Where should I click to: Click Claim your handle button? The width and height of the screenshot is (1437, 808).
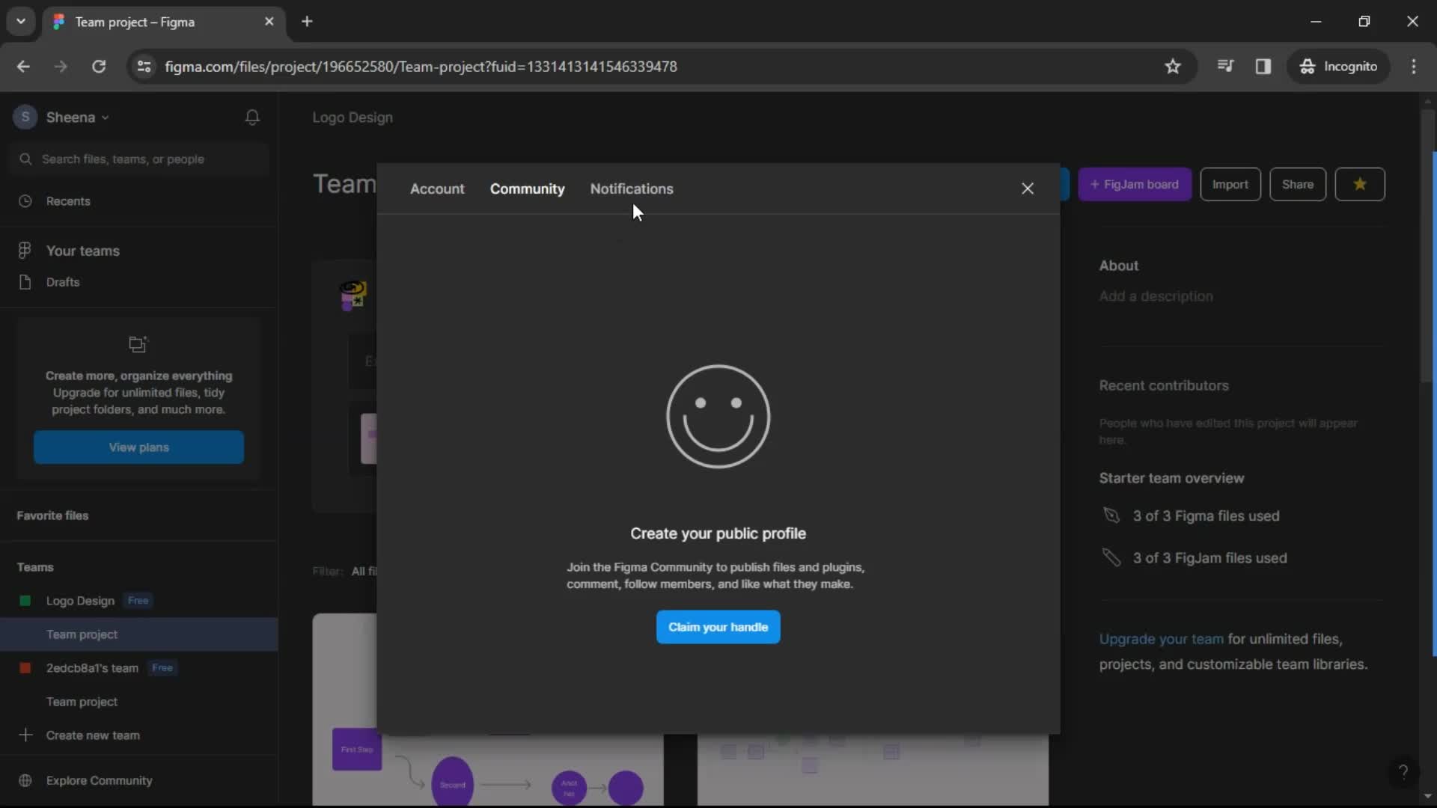coord(718,626)
